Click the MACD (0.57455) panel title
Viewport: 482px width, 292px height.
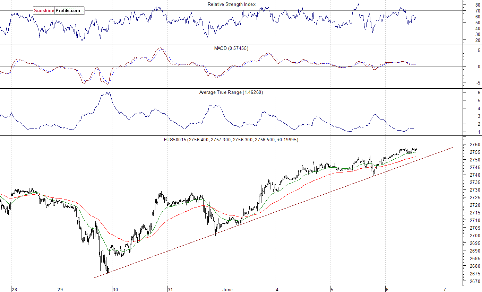pos(231,48)
